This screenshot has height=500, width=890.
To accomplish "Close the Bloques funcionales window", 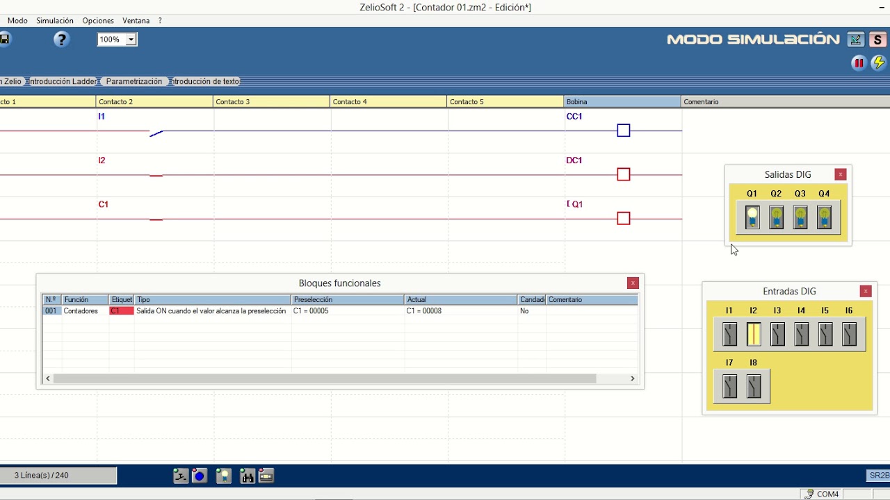I will (x=633, y=283).
